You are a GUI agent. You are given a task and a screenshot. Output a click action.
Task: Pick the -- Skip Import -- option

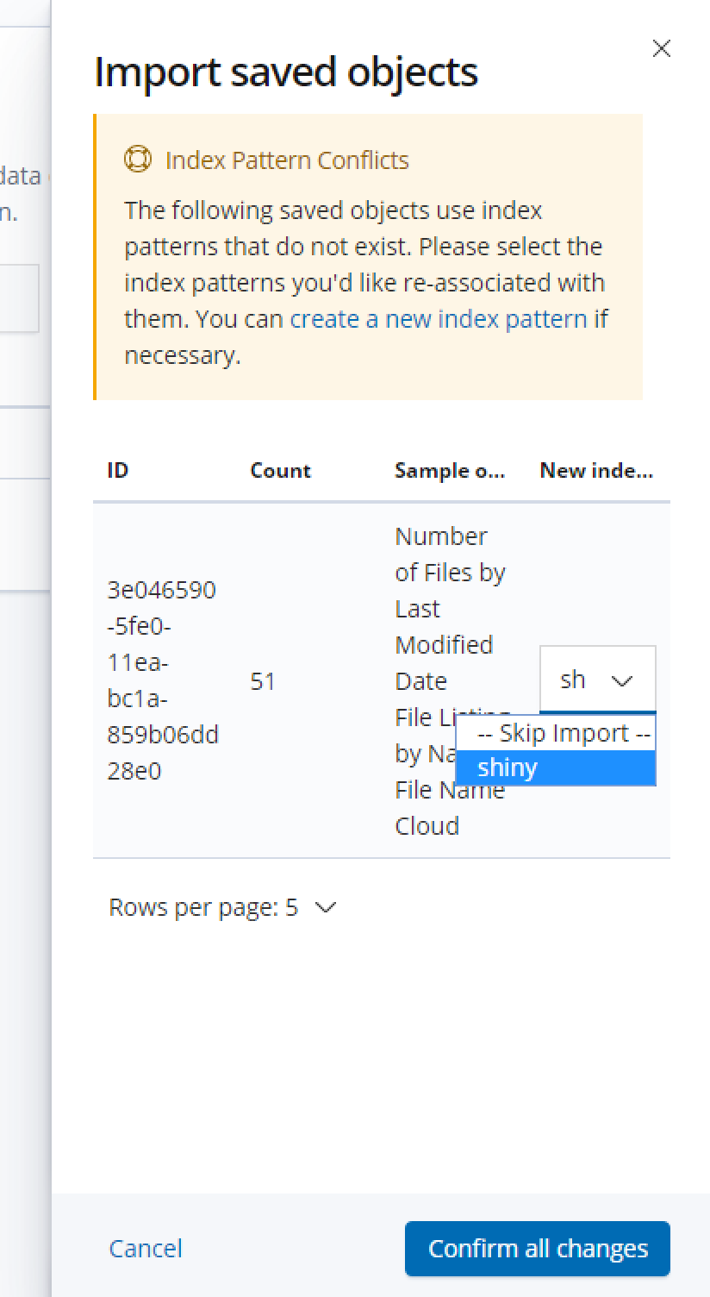pos(555,733)
